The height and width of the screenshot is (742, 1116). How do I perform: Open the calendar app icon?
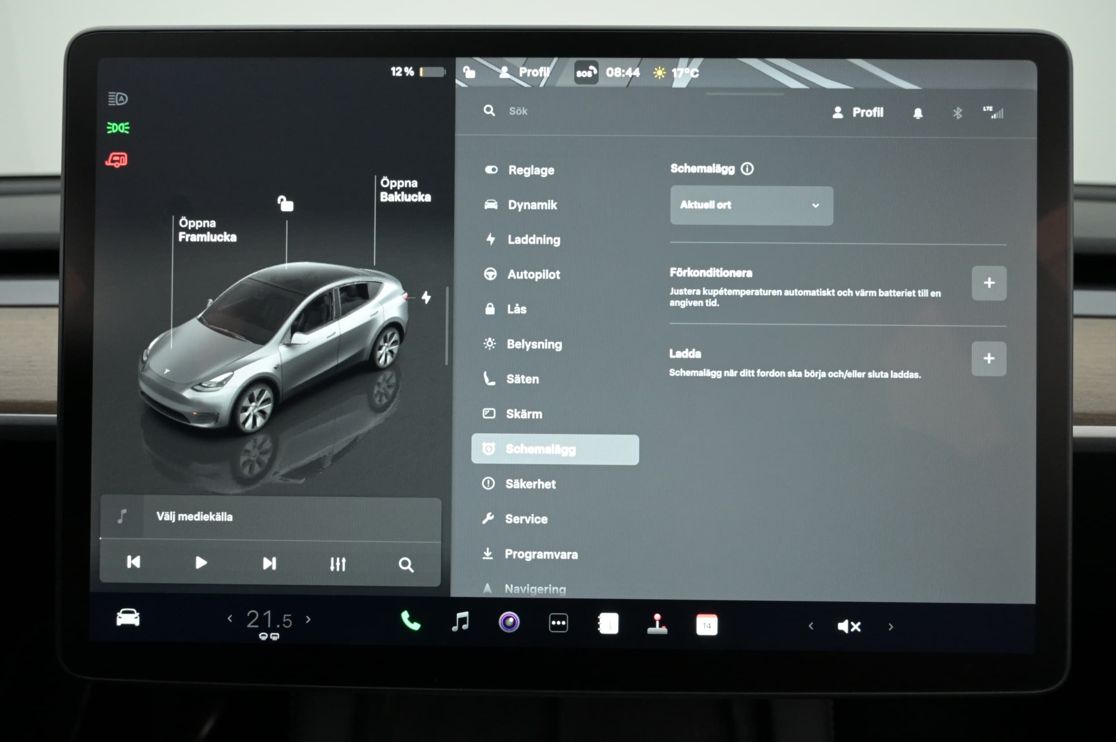[x=707, y=625]
